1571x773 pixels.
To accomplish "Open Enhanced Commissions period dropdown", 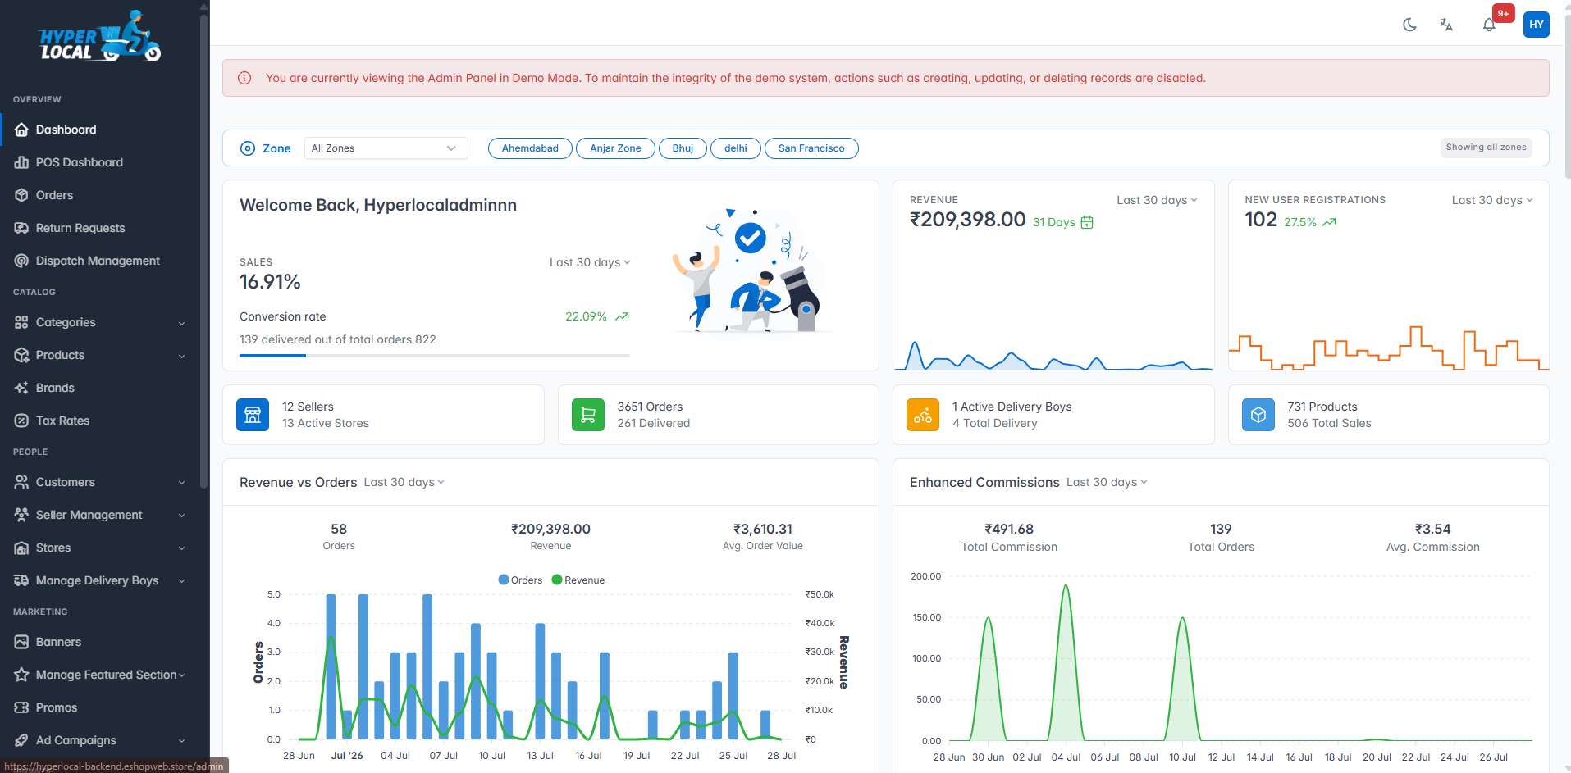I will 1107,482.
